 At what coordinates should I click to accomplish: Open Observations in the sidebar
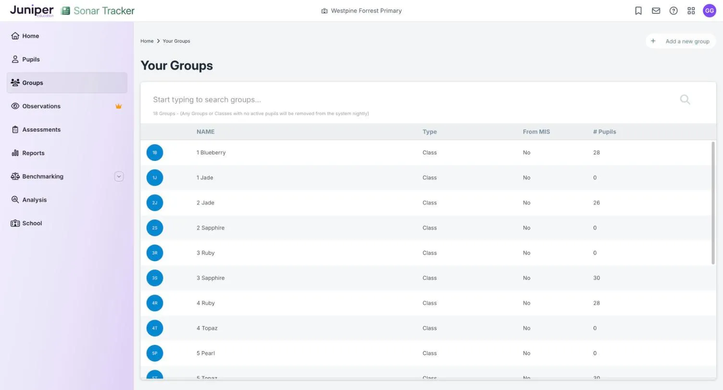pos(67,106)
